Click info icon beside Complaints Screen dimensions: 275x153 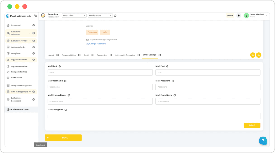tap(34, 53)
